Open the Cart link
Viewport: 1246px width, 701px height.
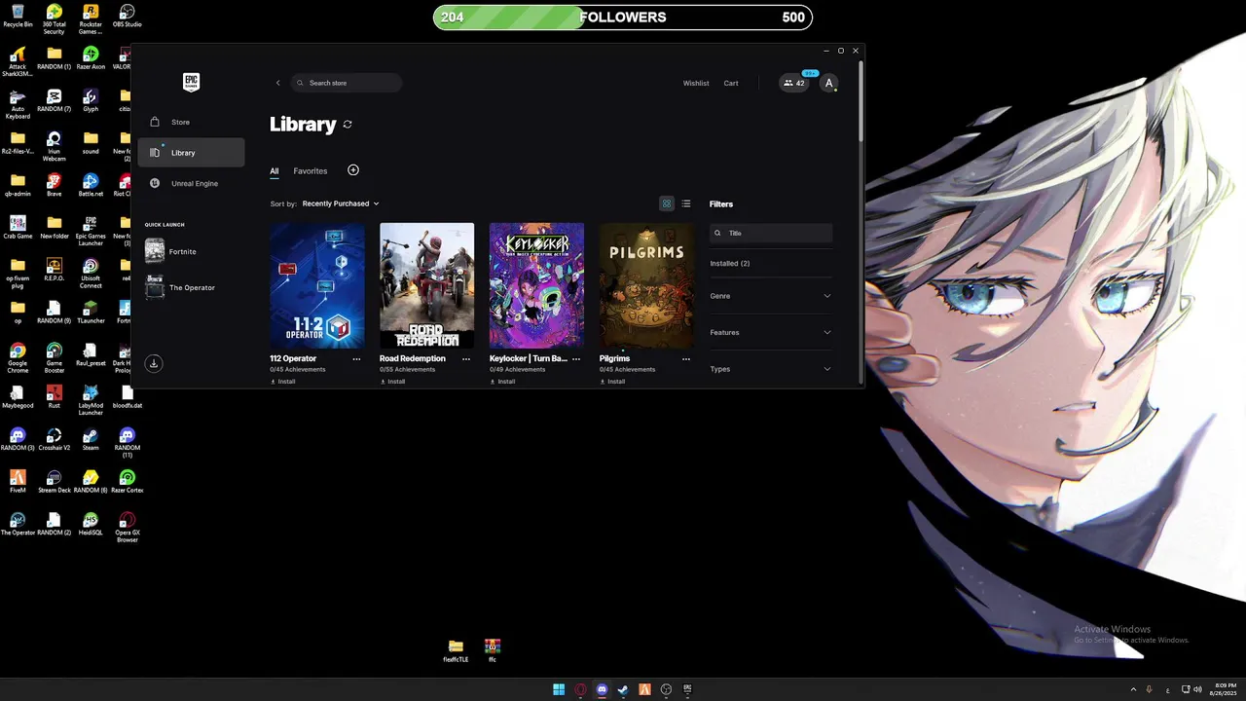click(731, 83)
